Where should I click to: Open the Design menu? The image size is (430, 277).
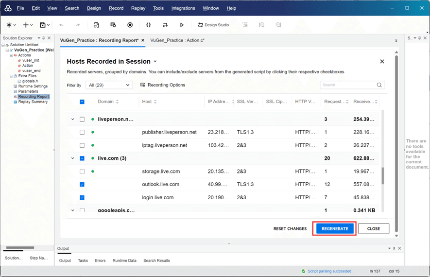click(94, 8)
